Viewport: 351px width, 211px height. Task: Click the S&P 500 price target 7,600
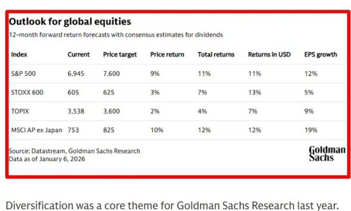pos(112,73)
